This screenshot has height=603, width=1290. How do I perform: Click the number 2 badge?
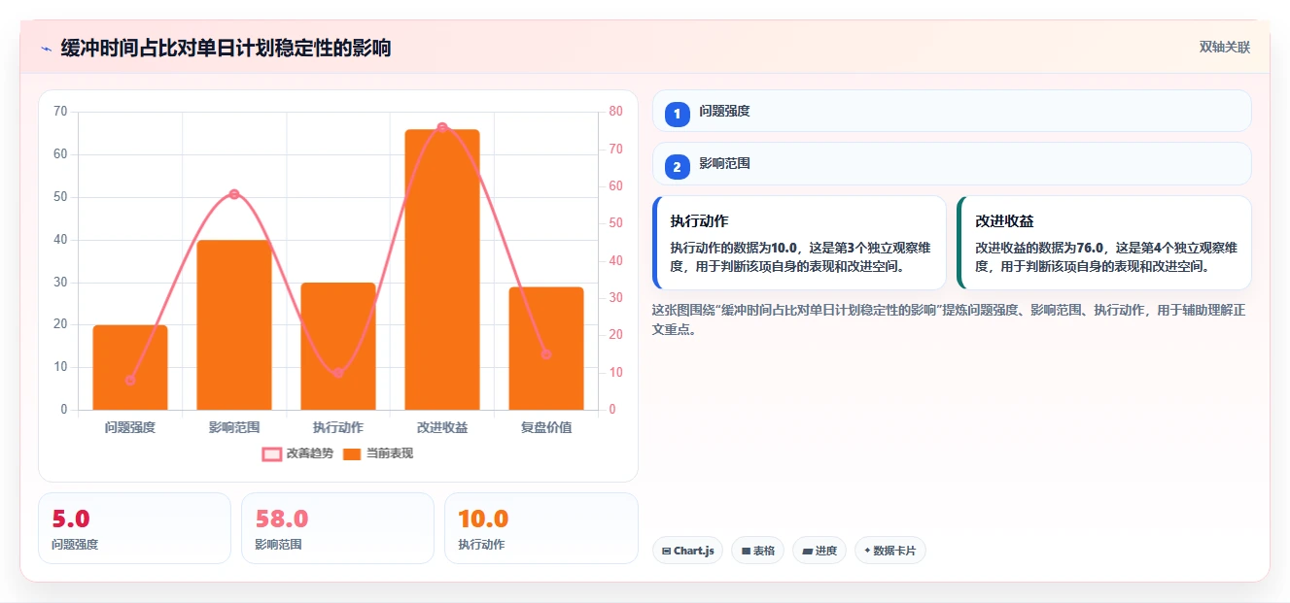click(x=678, y=167)
